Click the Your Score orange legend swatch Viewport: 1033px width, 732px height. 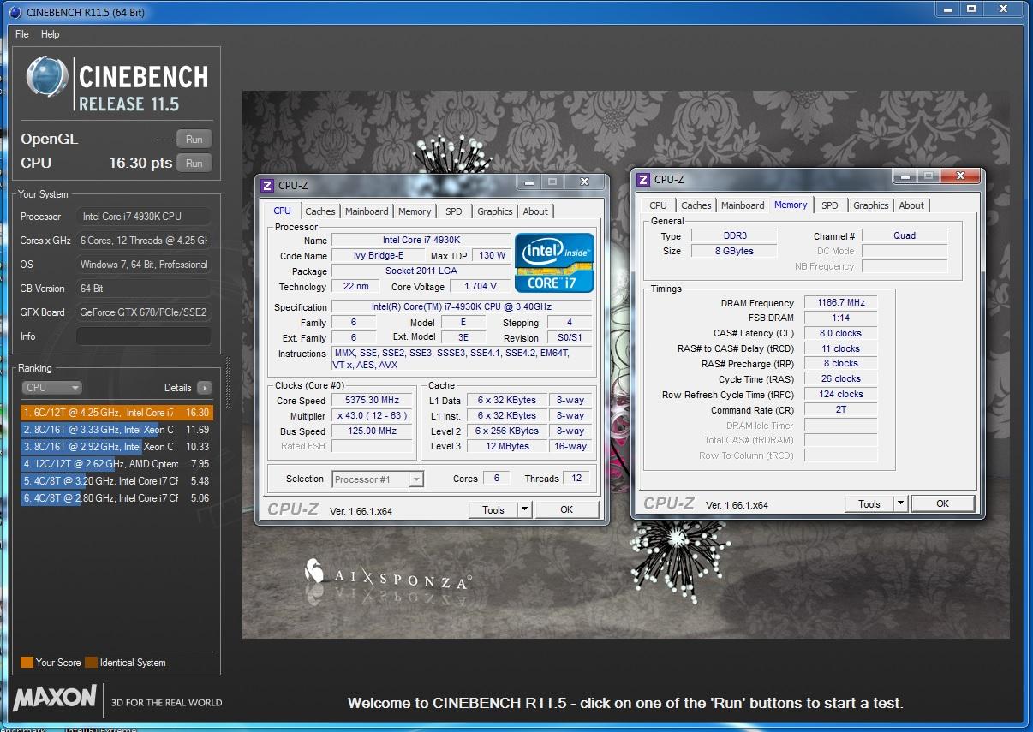coord(27,663)
